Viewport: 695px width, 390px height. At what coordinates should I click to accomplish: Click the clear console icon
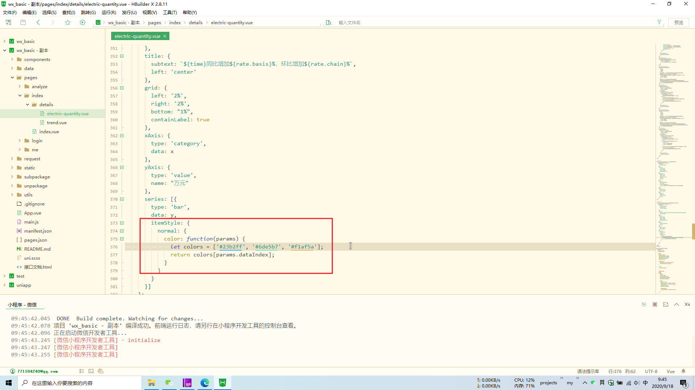click(x=687, y=304)
